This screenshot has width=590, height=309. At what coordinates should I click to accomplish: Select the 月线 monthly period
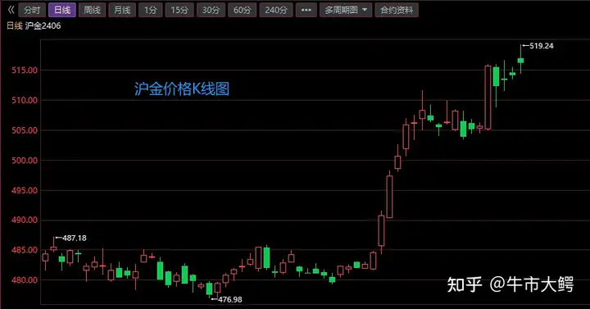[x=122, y=10]
